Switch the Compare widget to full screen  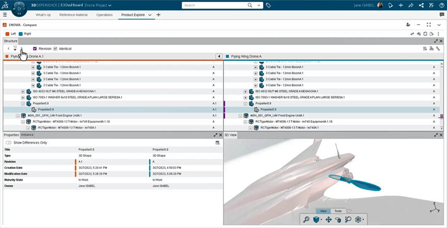(x=428, y=25)
